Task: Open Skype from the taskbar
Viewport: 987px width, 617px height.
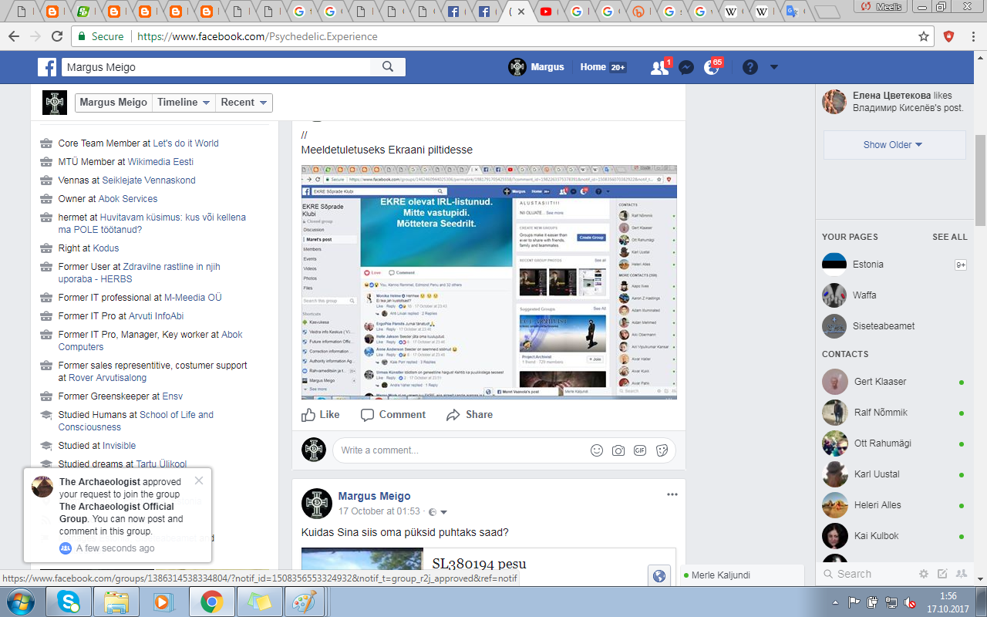Action: pos(68,601)
